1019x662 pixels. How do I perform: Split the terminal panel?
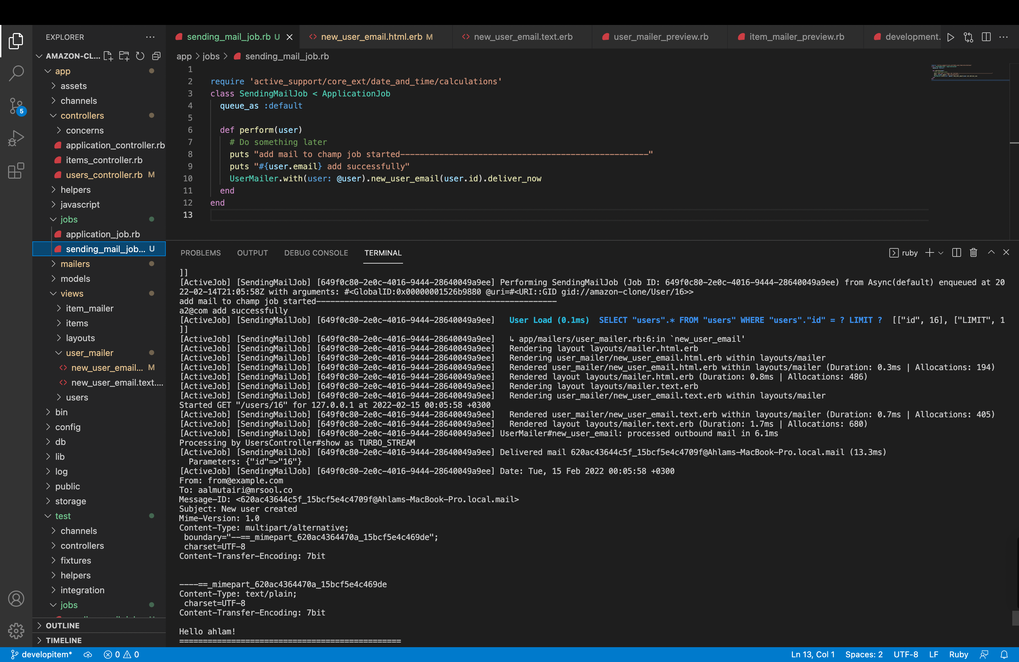click(956, 253)
